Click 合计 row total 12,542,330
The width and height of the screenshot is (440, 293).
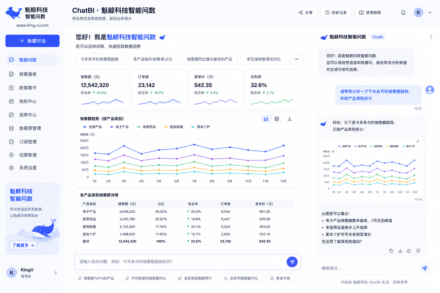(127, 241)
